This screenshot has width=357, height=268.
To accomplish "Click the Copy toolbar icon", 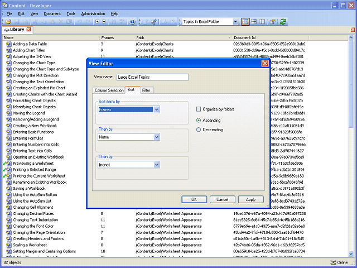I will point(44,22).
